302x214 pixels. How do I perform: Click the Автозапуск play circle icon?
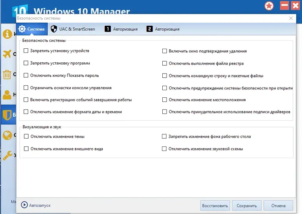(x=24, y=205)
